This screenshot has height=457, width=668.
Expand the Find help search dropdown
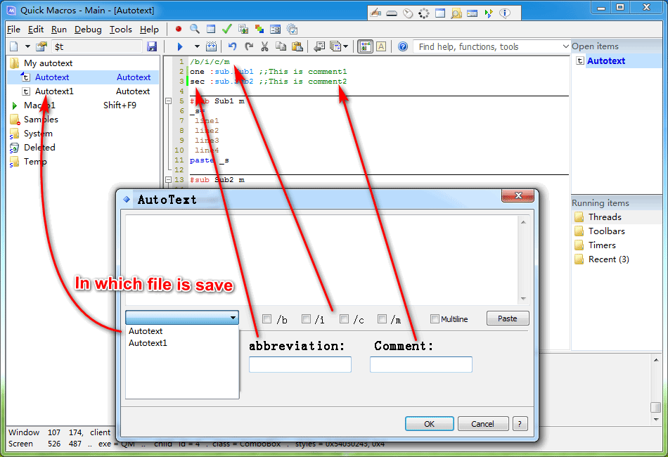pyautogui.click(x=565, y=47)
